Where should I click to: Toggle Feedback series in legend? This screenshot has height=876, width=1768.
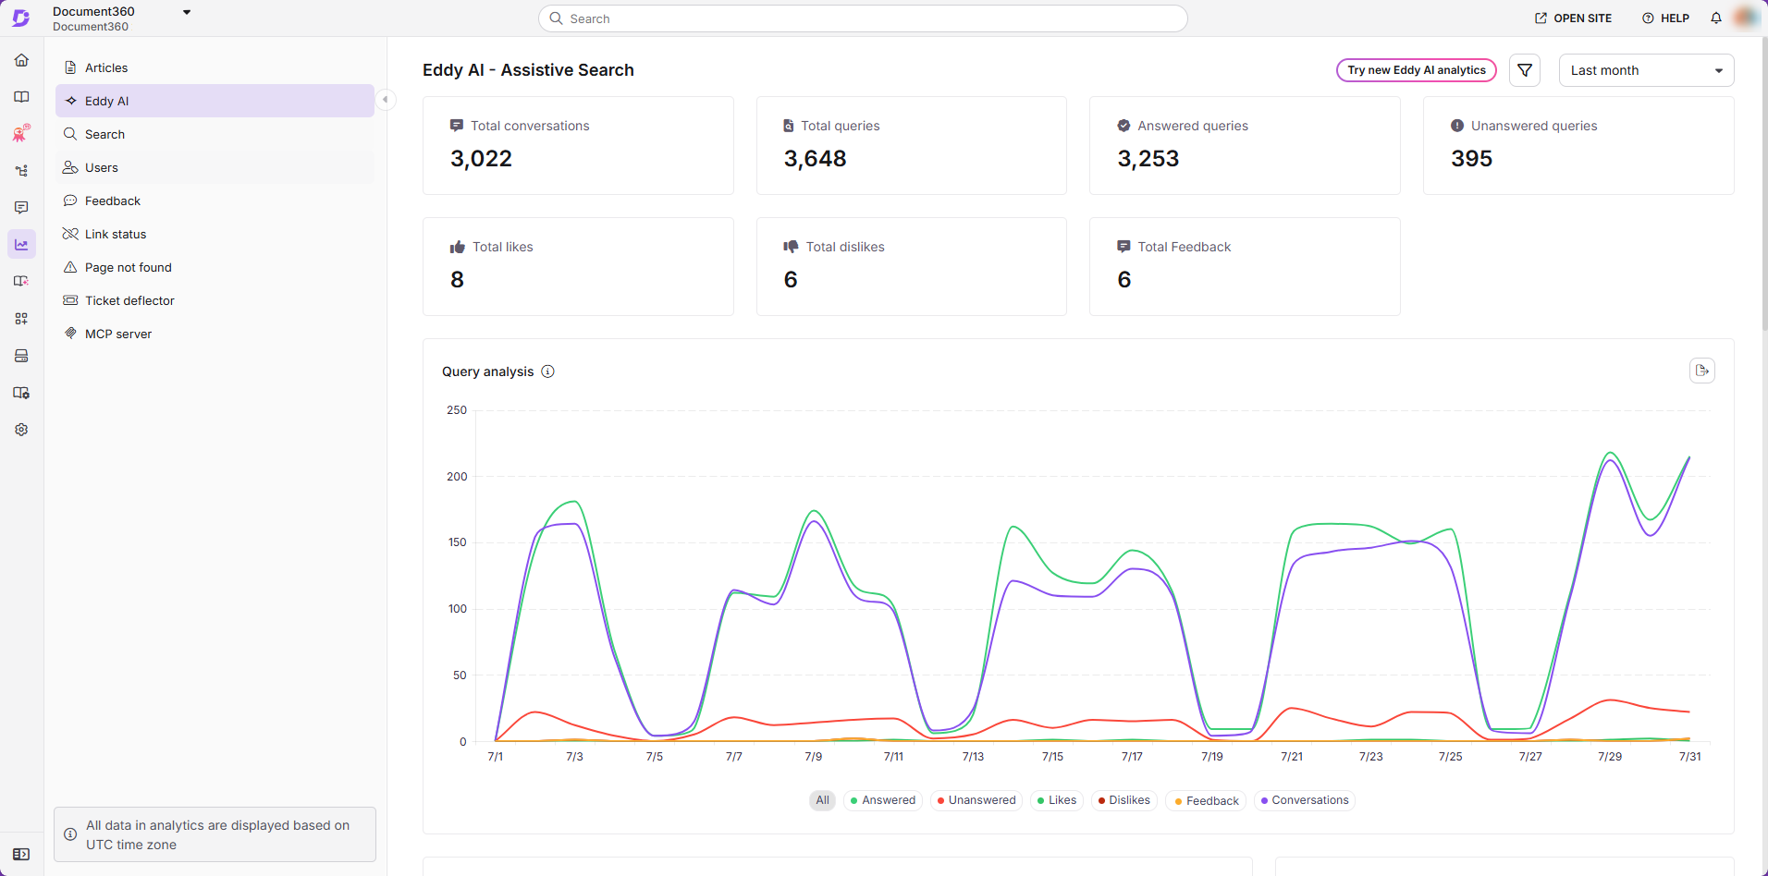click(1206, 800)
